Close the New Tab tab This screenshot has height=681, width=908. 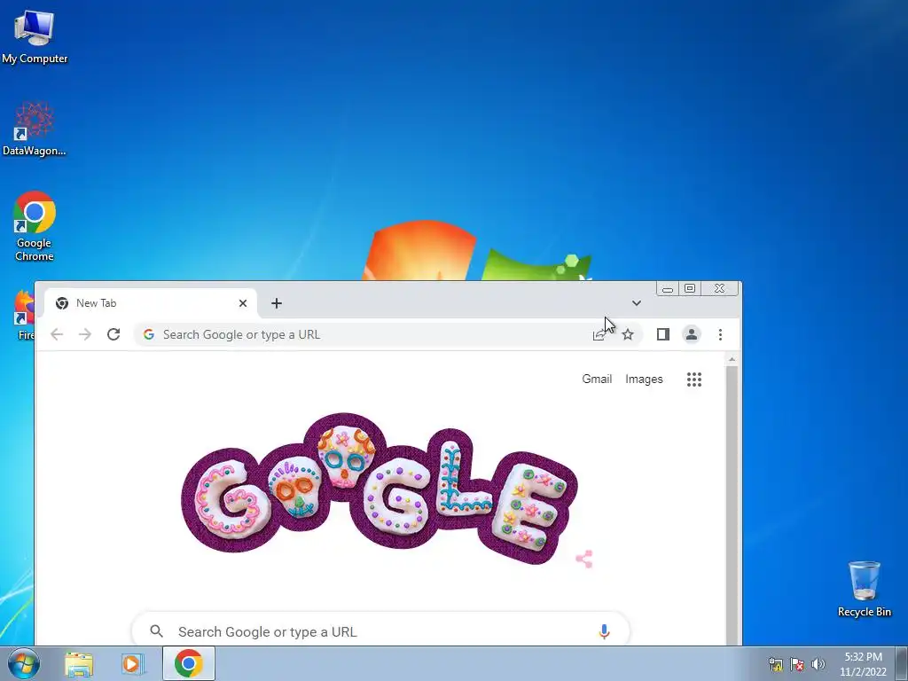243,303
